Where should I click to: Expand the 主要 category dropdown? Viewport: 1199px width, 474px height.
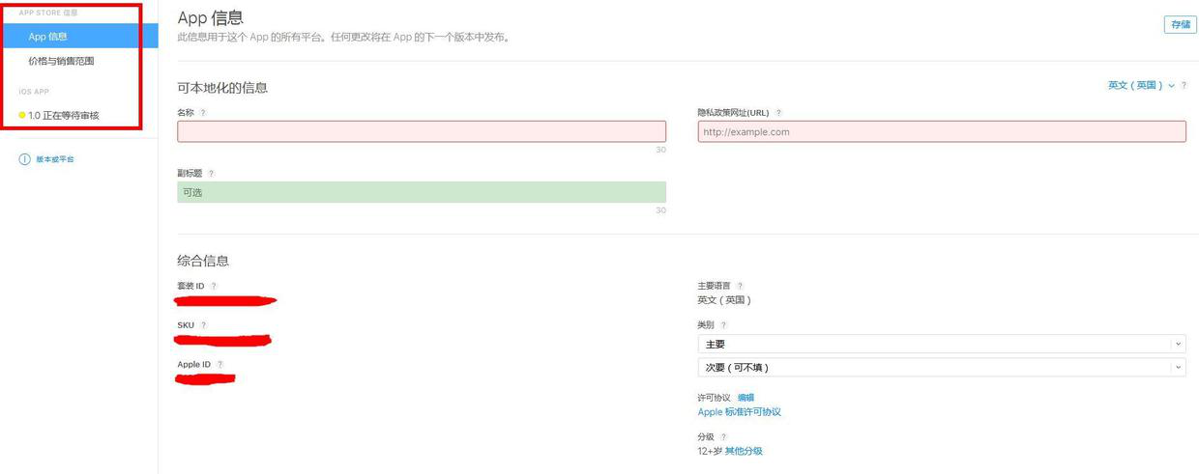click(x=941, y=345)
